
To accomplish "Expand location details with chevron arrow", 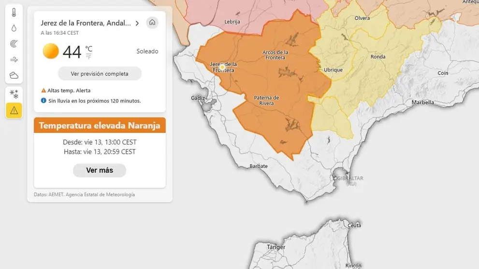I will pos(137,23).
